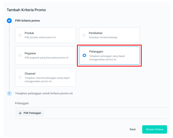Image resolution: width=173 pixels, height=138 pixels.
Task: Select the Pegawai radio button
Action: coord(20,55)
